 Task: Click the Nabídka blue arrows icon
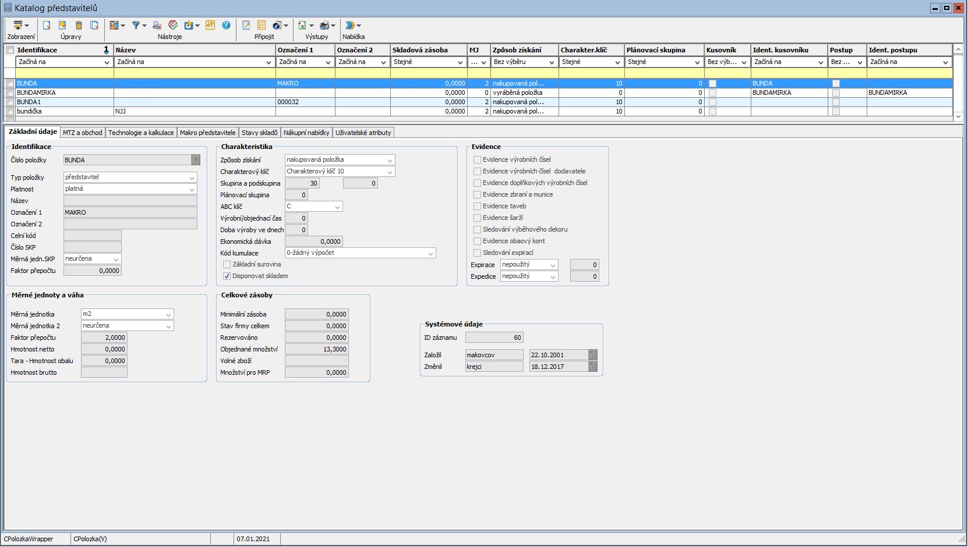[x=349, y=25]
